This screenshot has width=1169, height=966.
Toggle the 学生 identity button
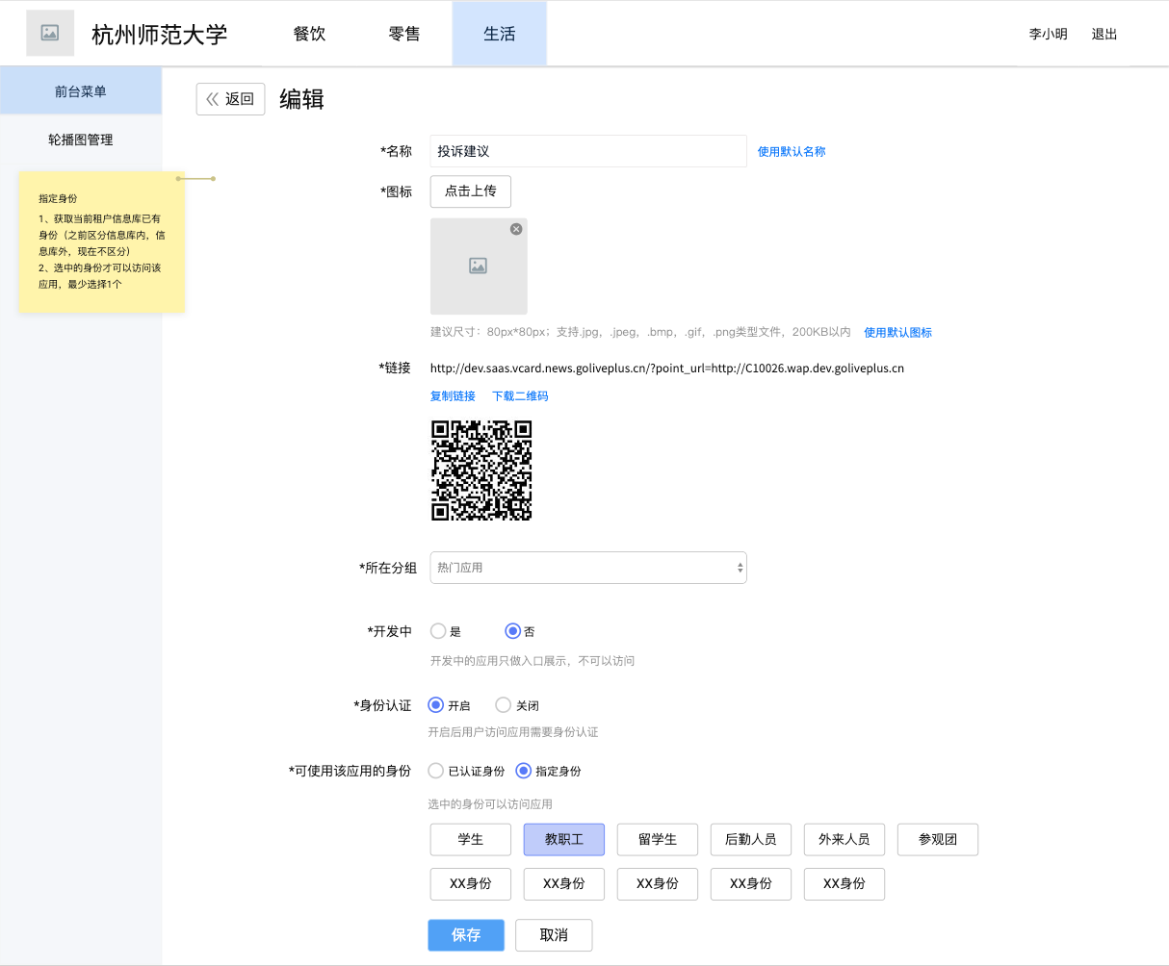[x=471, y=840]
